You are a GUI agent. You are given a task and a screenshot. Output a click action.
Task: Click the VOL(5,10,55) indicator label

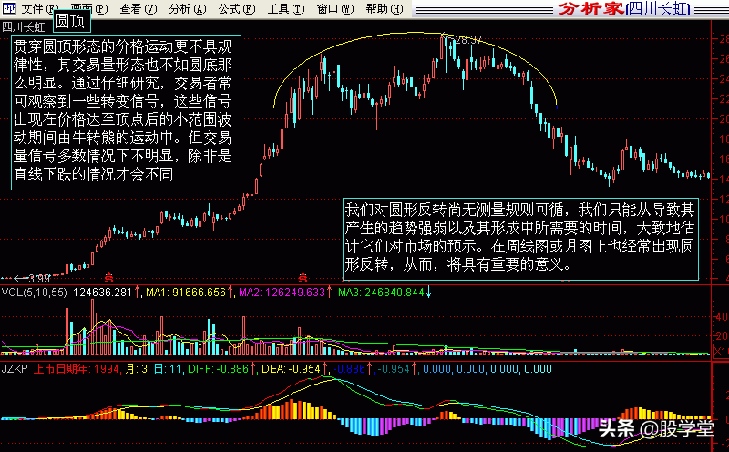(x=35, y=293)
